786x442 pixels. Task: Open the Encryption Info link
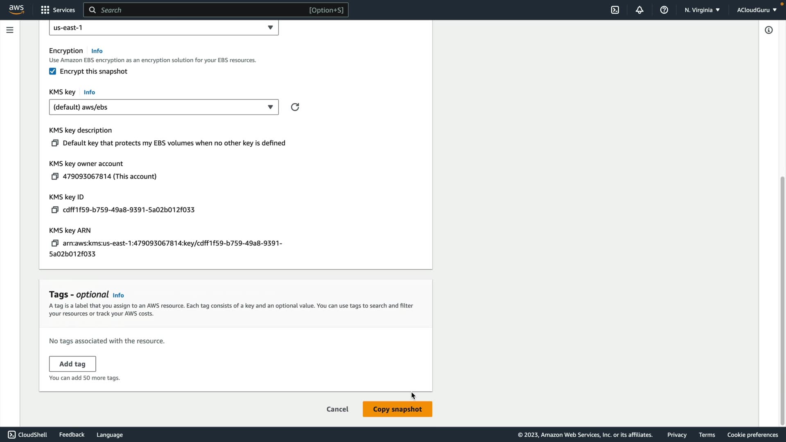click(x=97, y=51)
